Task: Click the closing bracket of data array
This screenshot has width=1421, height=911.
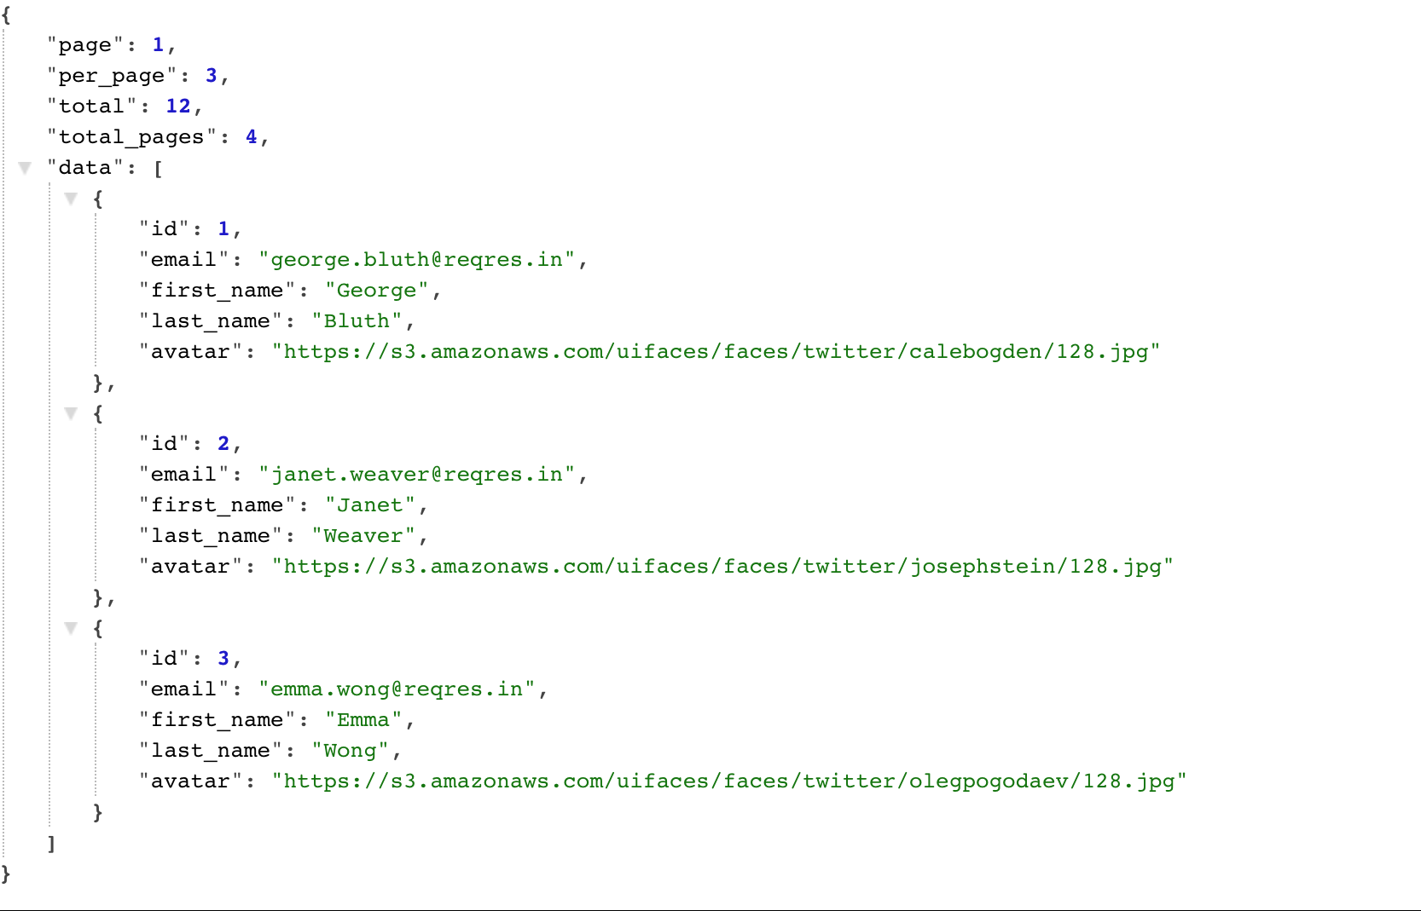Action: click(51, 844)
